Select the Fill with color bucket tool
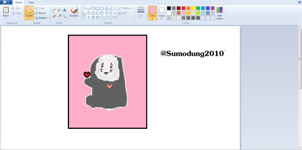 [59, 10]
